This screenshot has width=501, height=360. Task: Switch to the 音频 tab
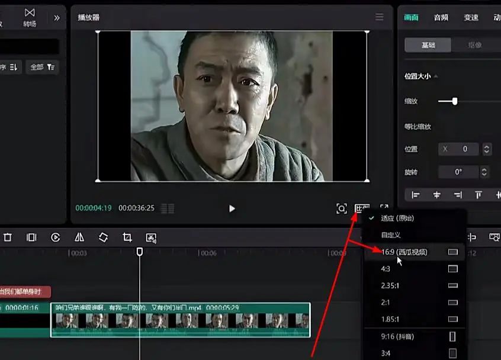click(441, 18)
